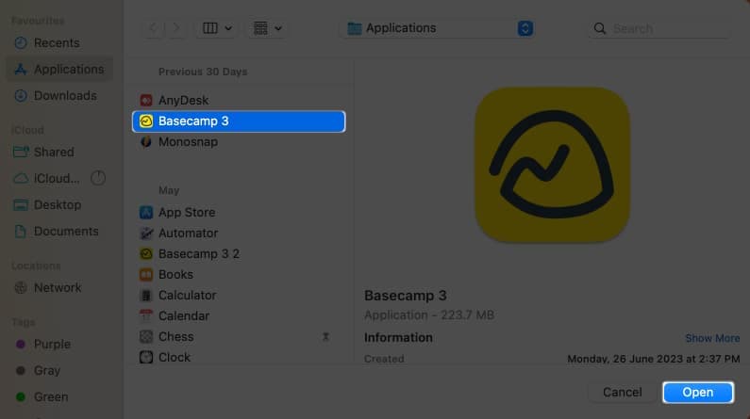Select Recents in the sidebar
This screenshot has height=419, width=750.
pyautogui.click(x=59, y=43)
